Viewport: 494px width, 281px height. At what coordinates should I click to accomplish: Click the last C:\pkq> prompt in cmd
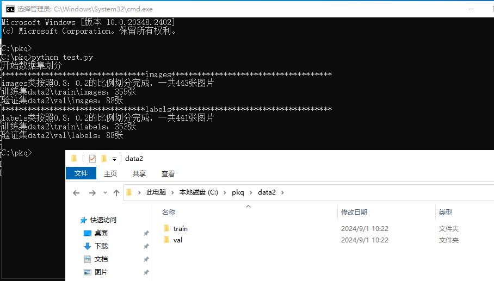coord(16,153)
